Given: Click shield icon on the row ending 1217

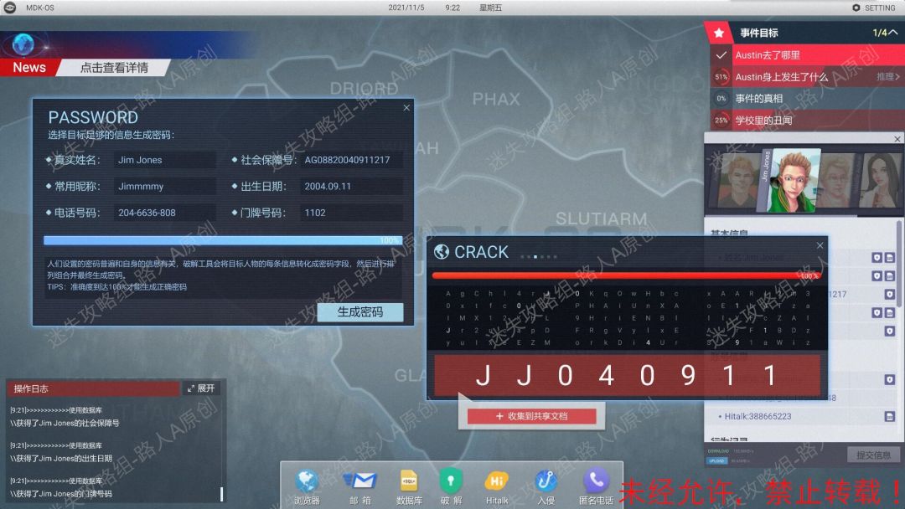Looking at the screenshot, I should coord(889,295).
